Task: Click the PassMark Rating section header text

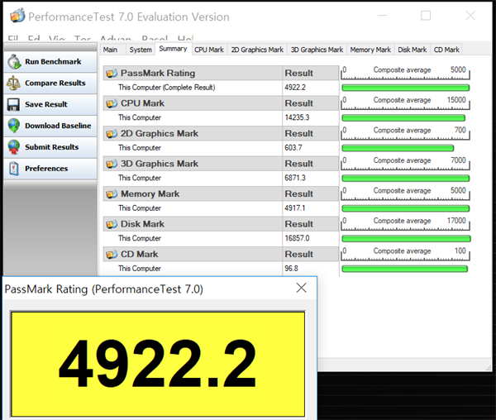Action: point(158,74)
